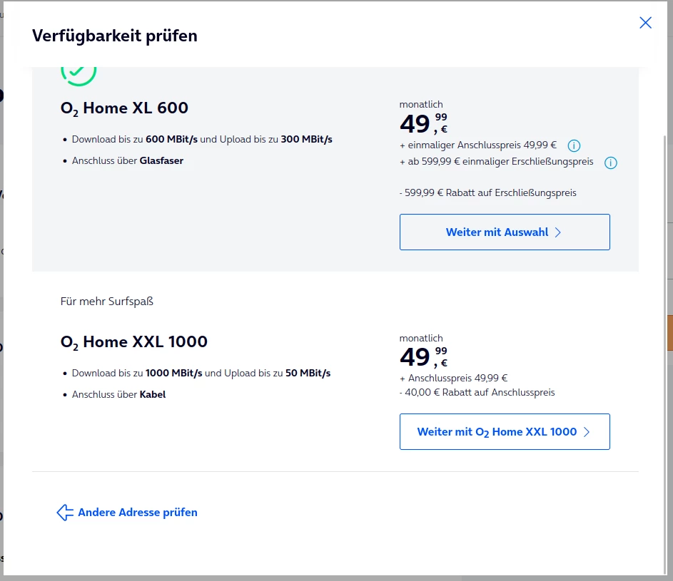Click the 599,99 € Rabatt auf Erschließungspreis line
673x581 pixels.
pyautogui.click(x=488, y=192)
